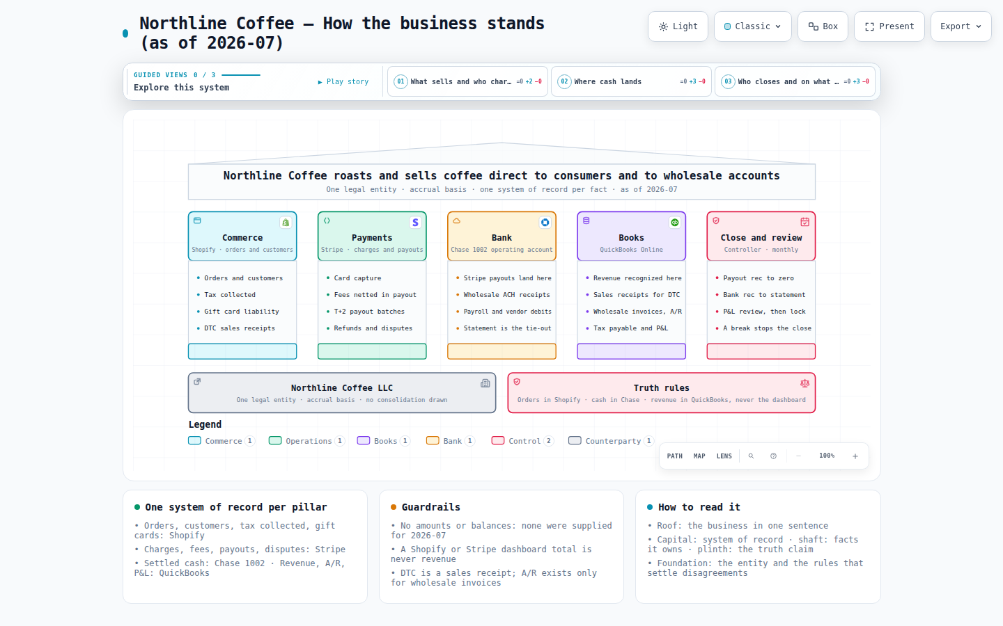Enter Present mode
1003x626 pixels.
889,26
